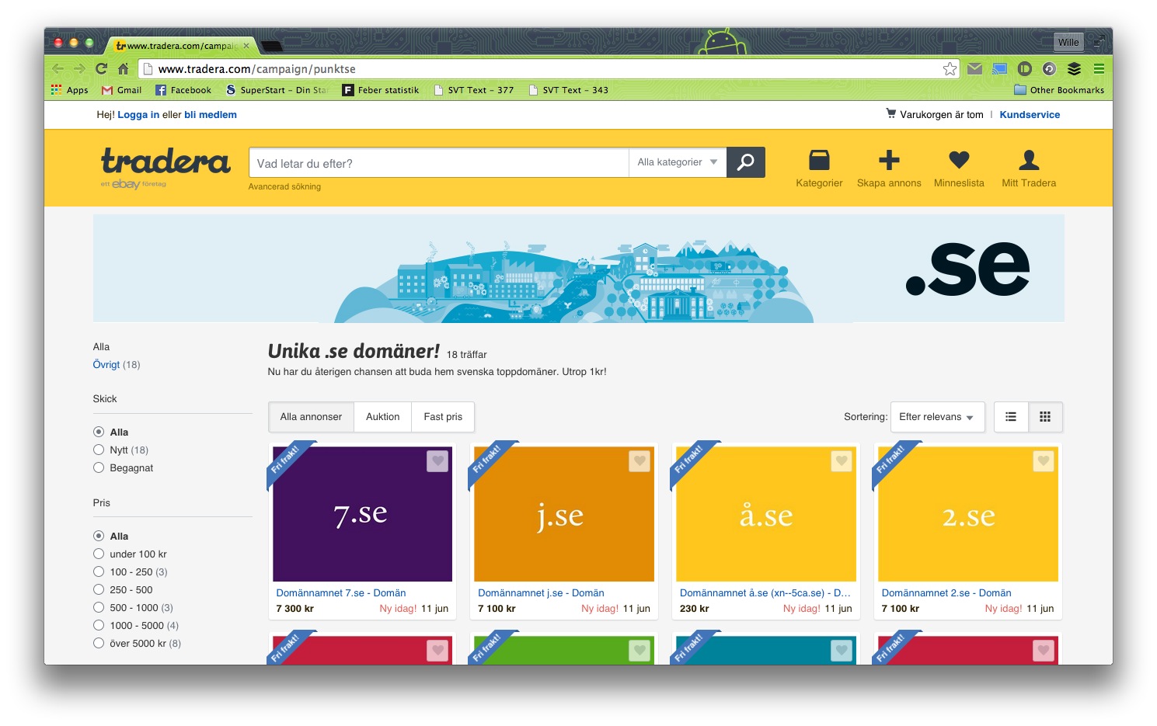Open Other Bookmarks folder
The height and width of the screenshot is (726, 1157).
pos(1059,90)
